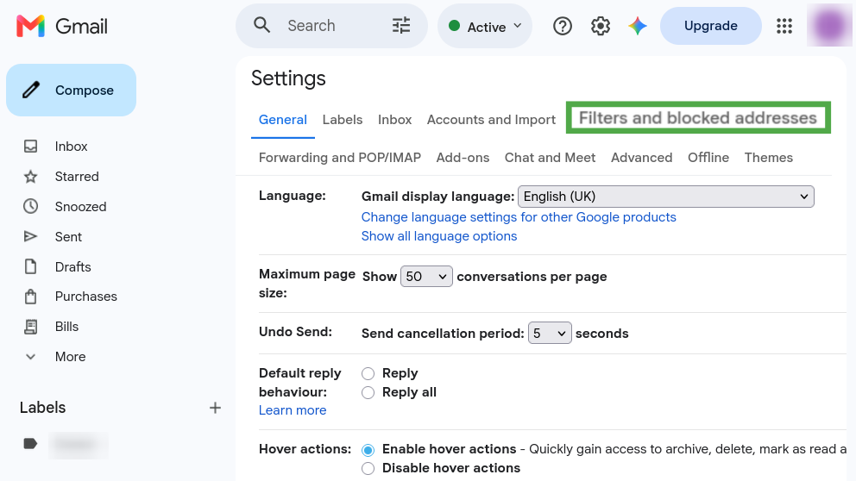
Task: Click the Gmail logo
Action: click(61, 26)
